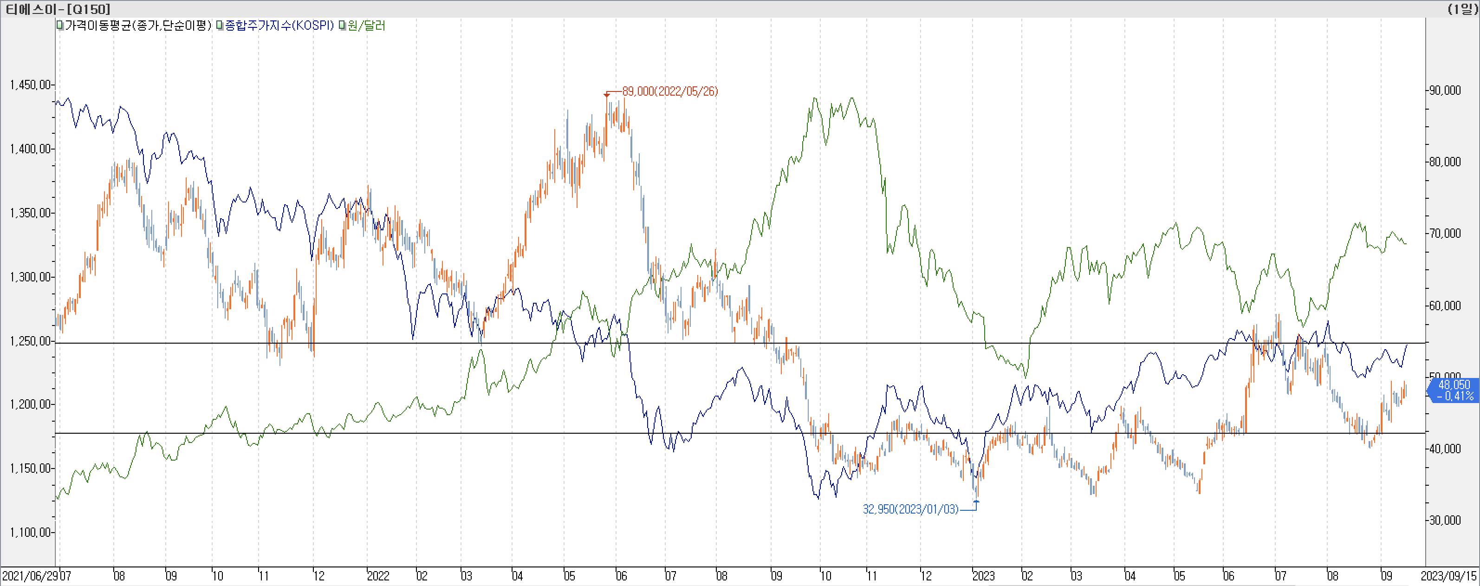This screenshot has width=1480, height=586.
Task: Select the 원/달러 legend label
Action: 367,26
